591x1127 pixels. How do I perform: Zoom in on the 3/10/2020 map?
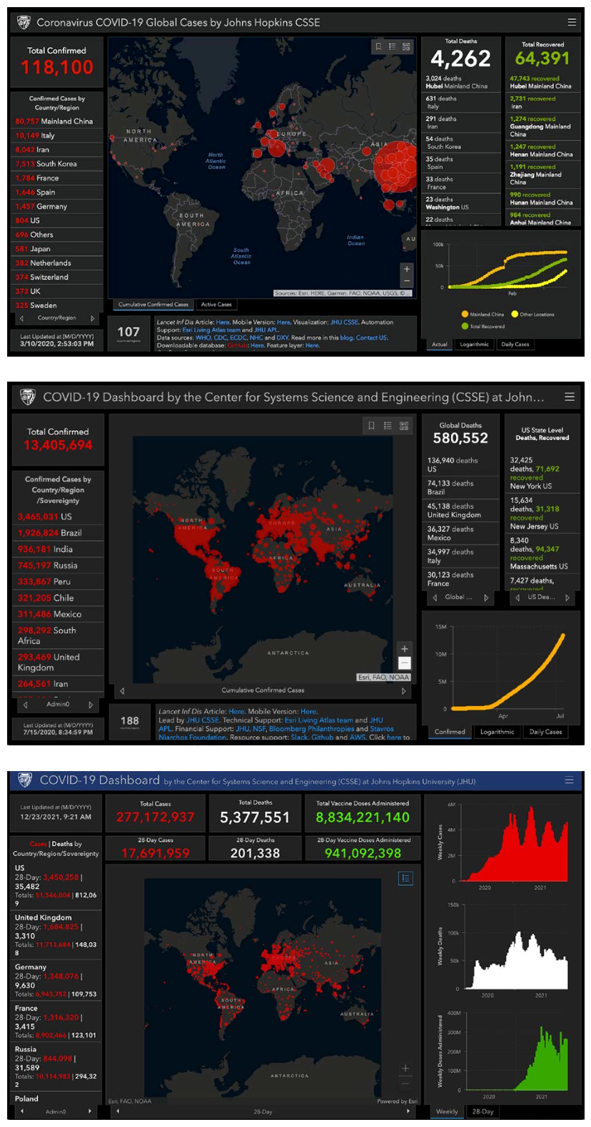coord(407,269)
